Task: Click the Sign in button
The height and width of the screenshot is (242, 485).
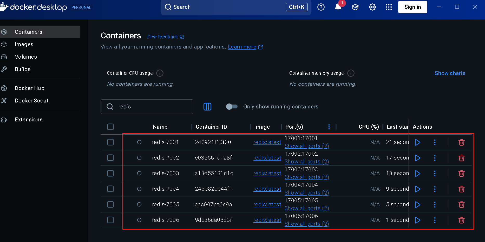Action: (x=412, y=7)
